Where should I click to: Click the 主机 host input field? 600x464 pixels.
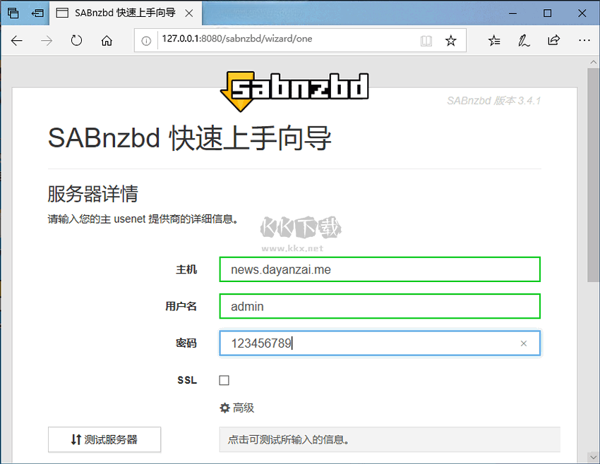coord(380,269)
